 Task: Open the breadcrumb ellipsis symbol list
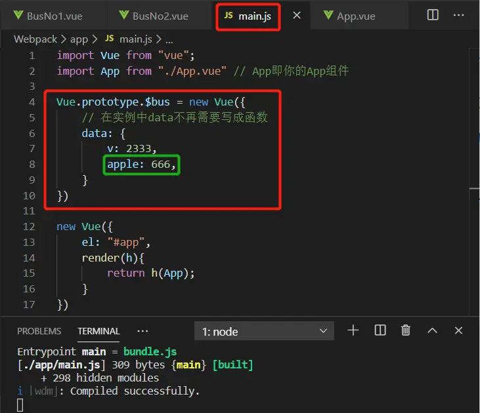[169, 40]
